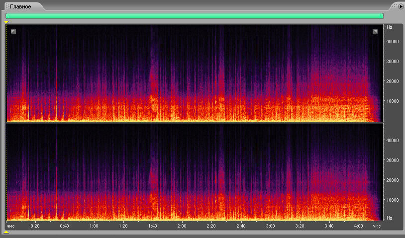Click the 0:20 mark on time ruler

point(35,226)
